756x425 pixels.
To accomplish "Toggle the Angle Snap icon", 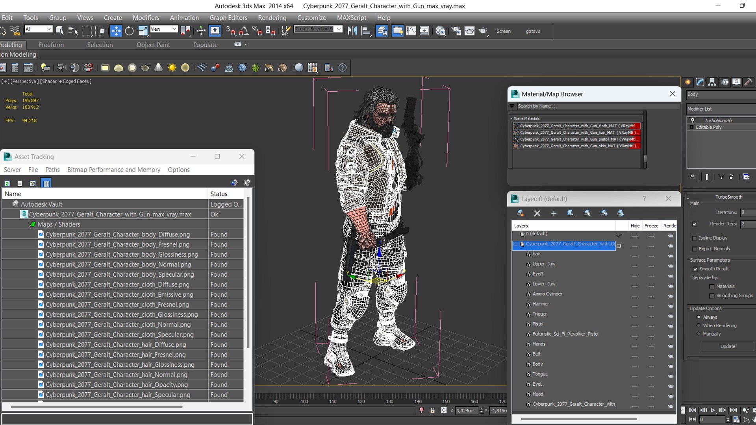I will point(244,31).
